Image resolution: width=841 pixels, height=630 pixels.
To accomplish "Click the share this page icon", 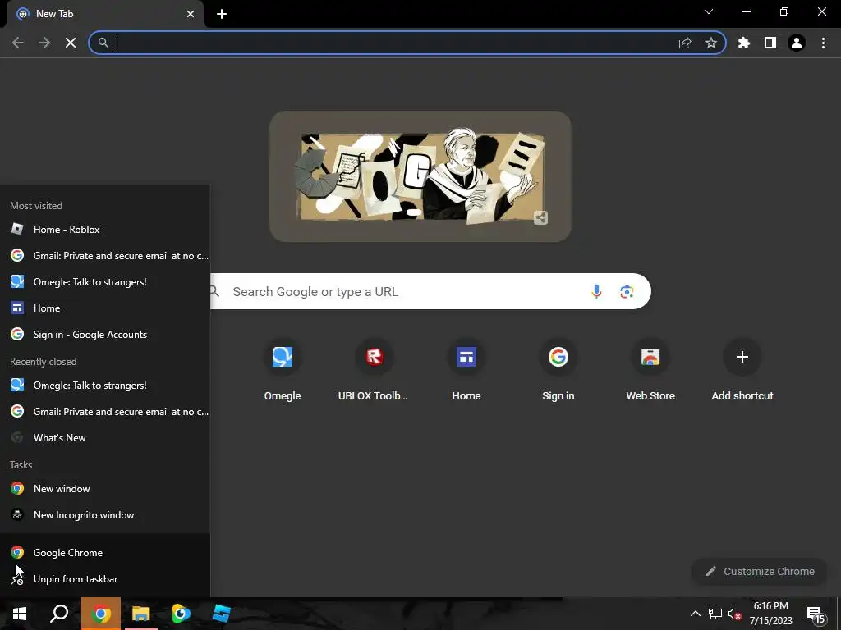I will pos(685,43).
